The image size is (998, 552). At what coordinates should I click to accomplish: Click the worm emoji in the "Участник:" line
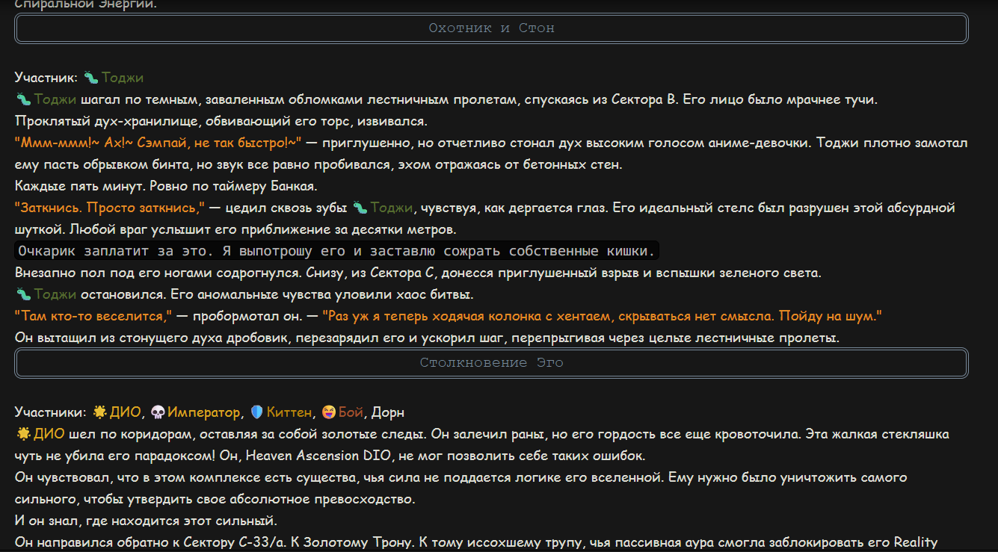tap(91, 78)
